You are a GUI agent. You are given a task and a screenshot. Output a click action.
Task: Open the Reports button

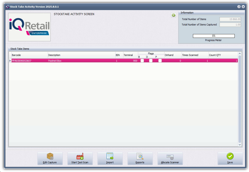click(140, 158)
